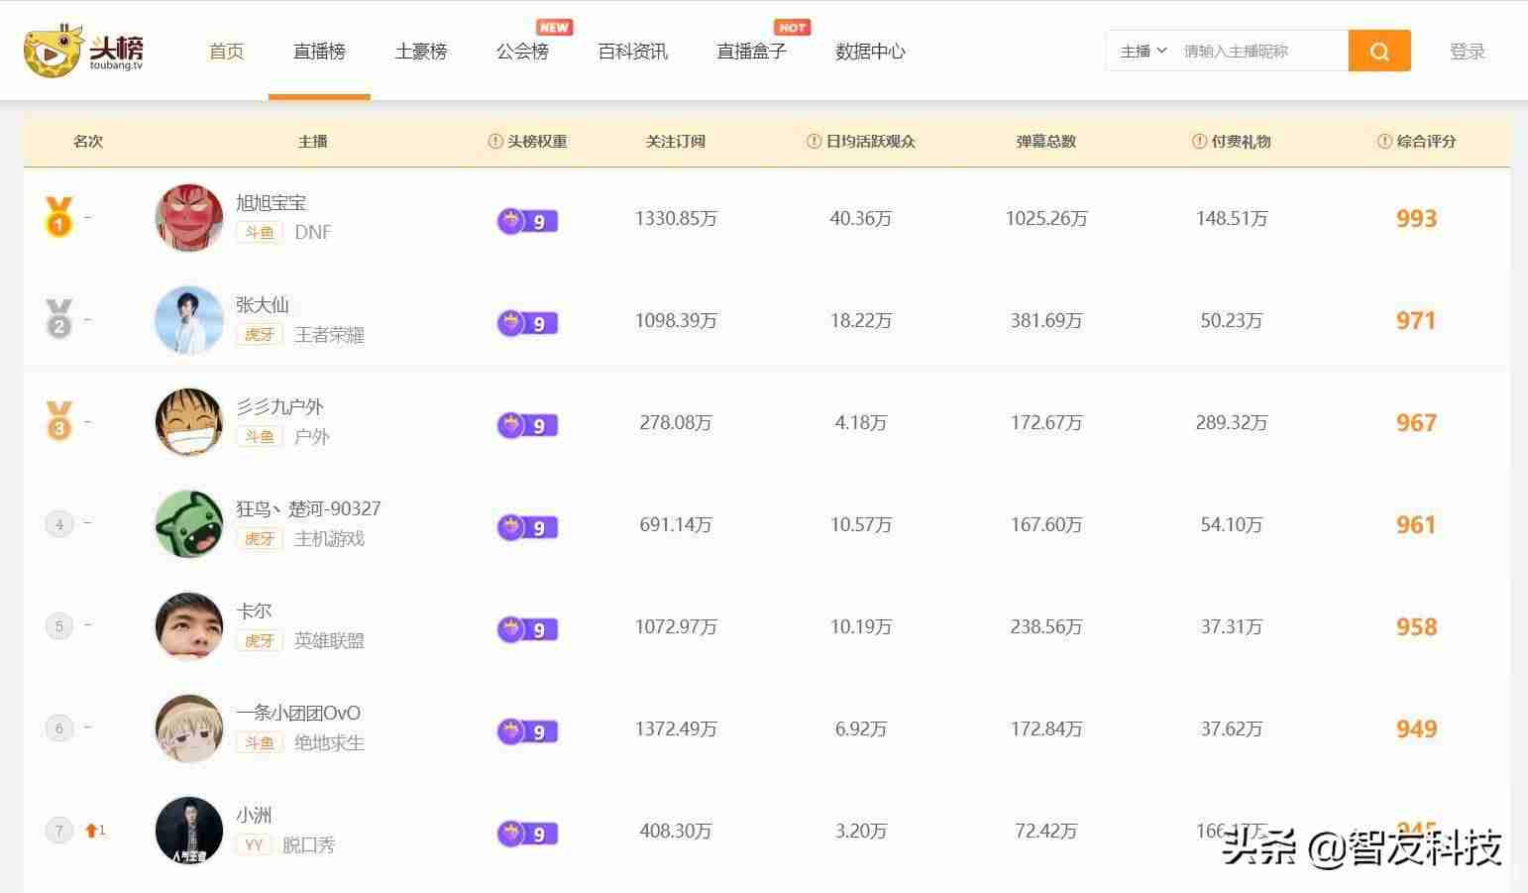Open streamer 彡彡九户外's name link
1528x893 pixels.
point(280,407)
